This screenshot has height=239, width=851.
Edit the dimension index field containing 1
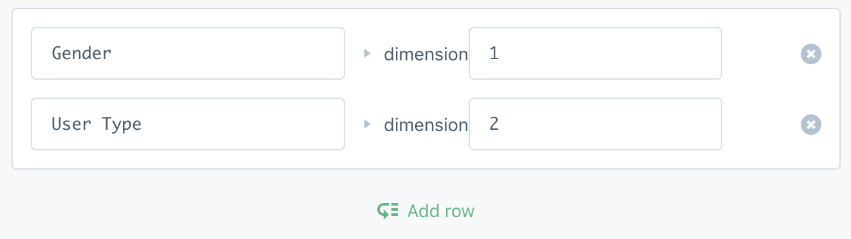pyautogui.click(x=595, y=53)
